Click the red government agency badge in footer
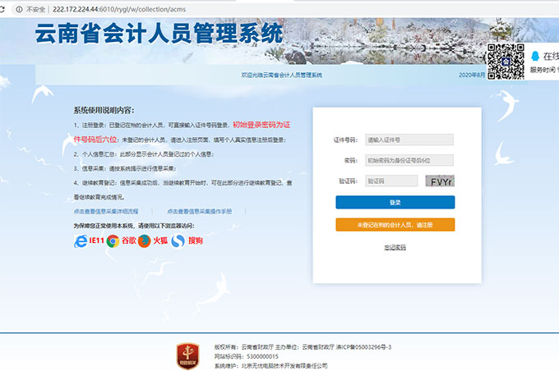This screenshot has height=371, width=559. point(187,355)
